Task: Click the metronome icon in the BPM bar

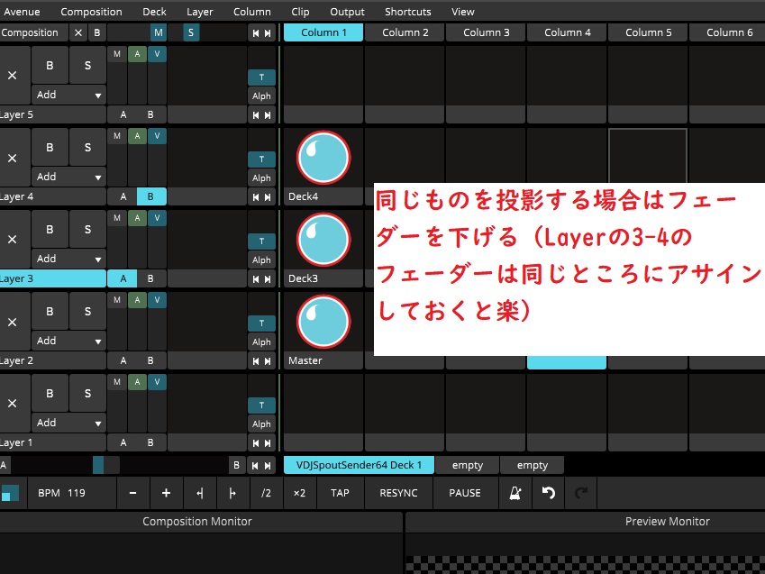Action: point(515,493)
